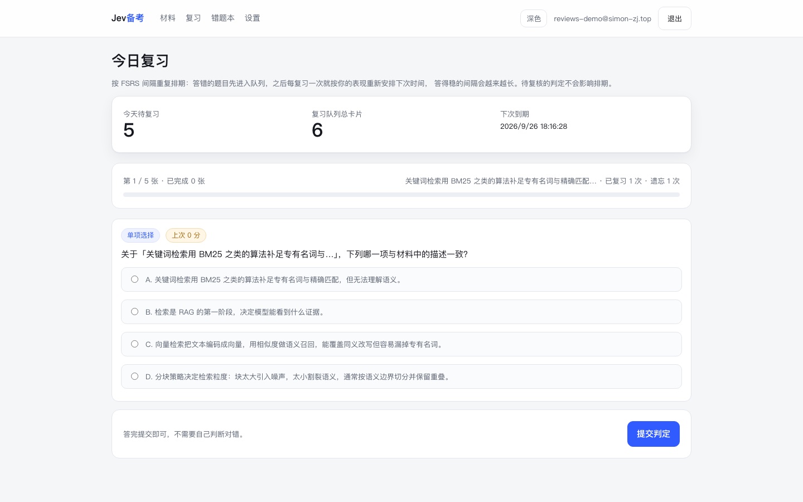Open the Jev备考 home logo
Viewport: 803px width, 502px height.
point(127,18)
